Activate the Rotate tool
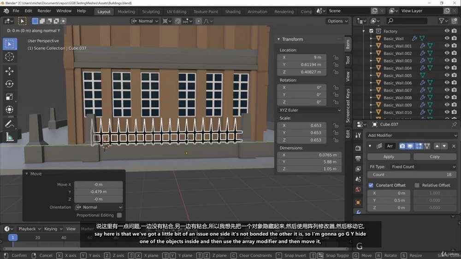The image size is (461, 259). [9, 84]
